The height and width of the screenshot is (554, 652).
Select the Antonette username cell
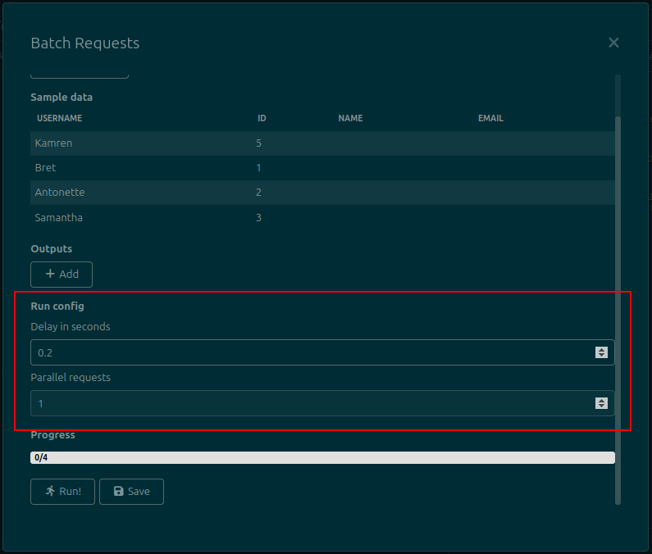coord(60,193)
